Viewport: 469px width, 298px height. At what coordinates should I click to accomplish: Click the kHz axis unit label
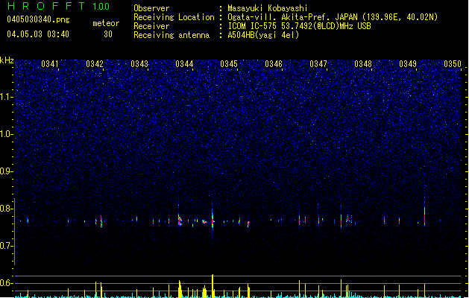point(7,60)
